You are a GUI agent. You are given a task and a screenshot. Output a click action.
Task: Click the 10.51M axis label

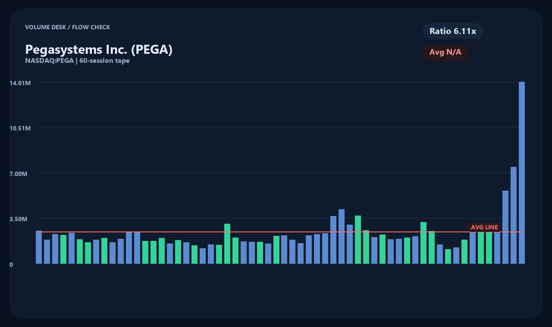[20, 128]
